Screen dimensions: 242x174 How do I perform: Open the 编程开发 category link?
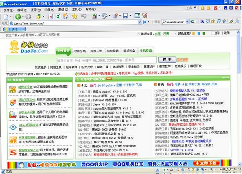tap(196, 66)
